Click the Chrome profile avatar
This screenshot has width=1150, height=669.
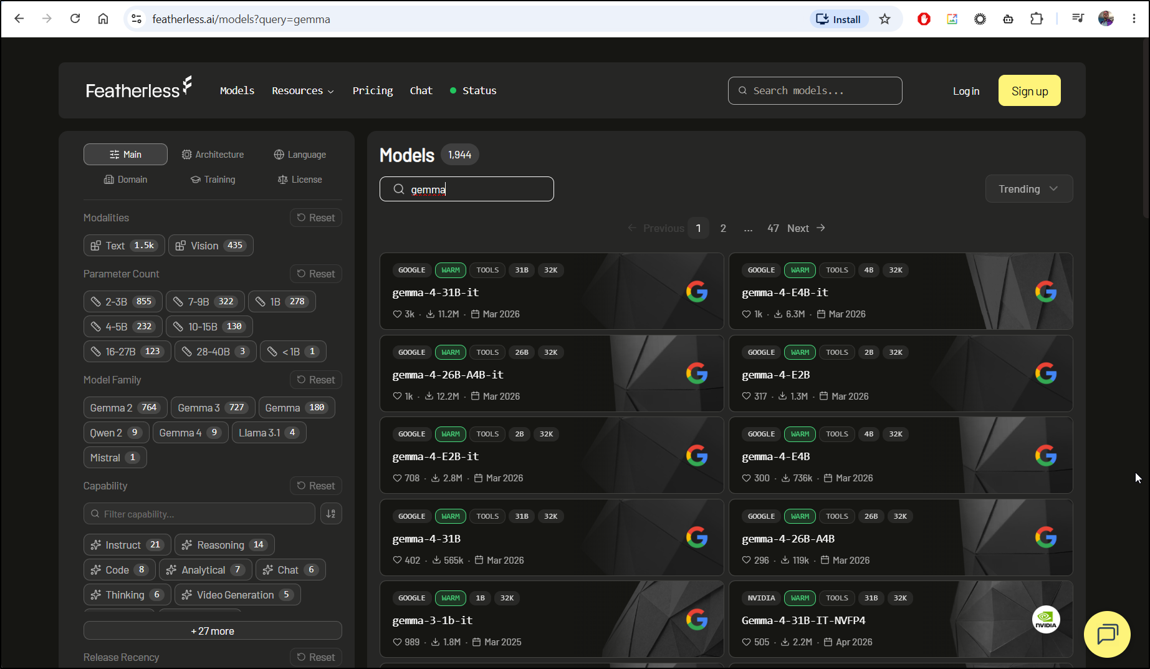(1106, 19)
